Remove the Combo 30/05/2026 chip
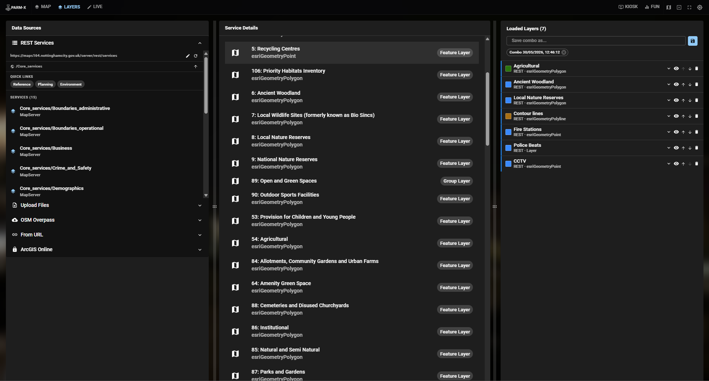The height and width of the screenshot is (381, 709). pos(564,52)
